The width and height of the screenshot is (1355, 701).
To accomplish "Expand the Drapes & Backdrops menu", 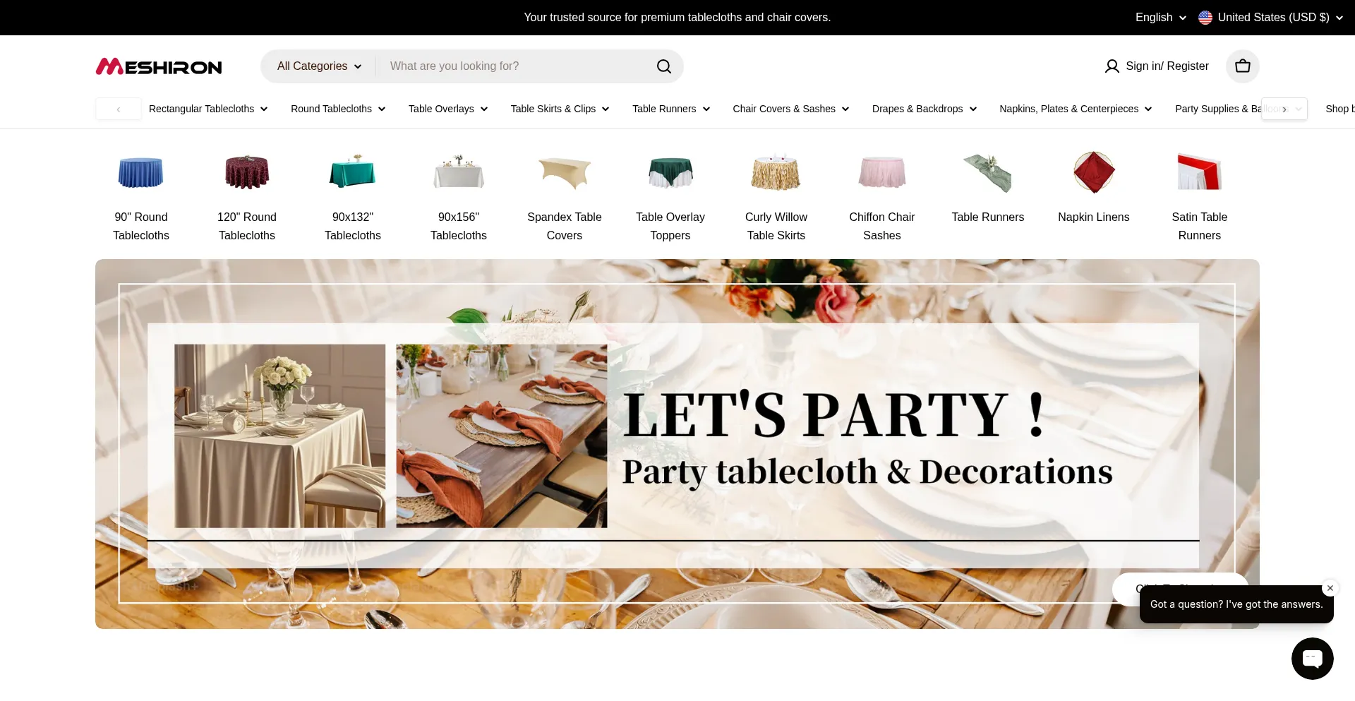I will 925,109.
